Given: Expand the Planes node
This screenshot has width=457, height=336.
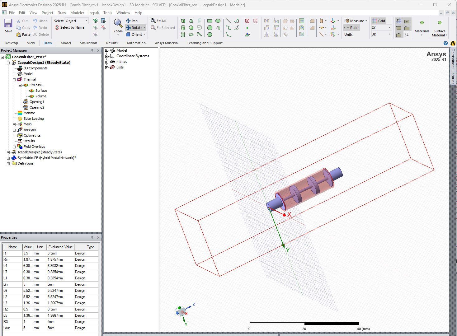Looking at the screenshot, I should tap(107, 62).
